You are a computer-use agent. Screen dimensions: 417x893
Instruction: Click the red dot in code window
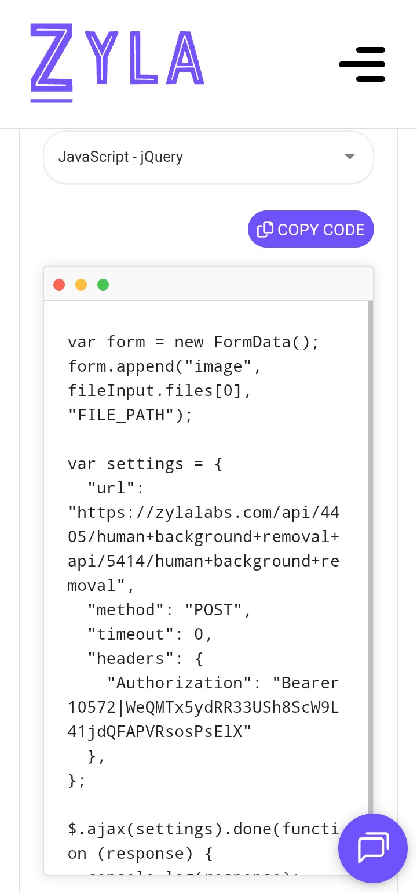point(59,285)
